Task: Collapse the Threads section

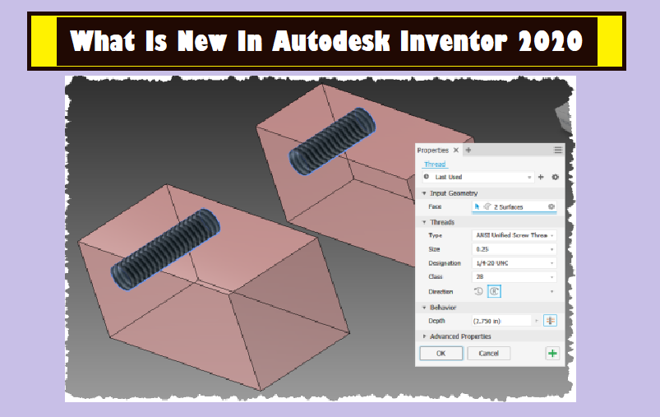Action: coord(424,222)
